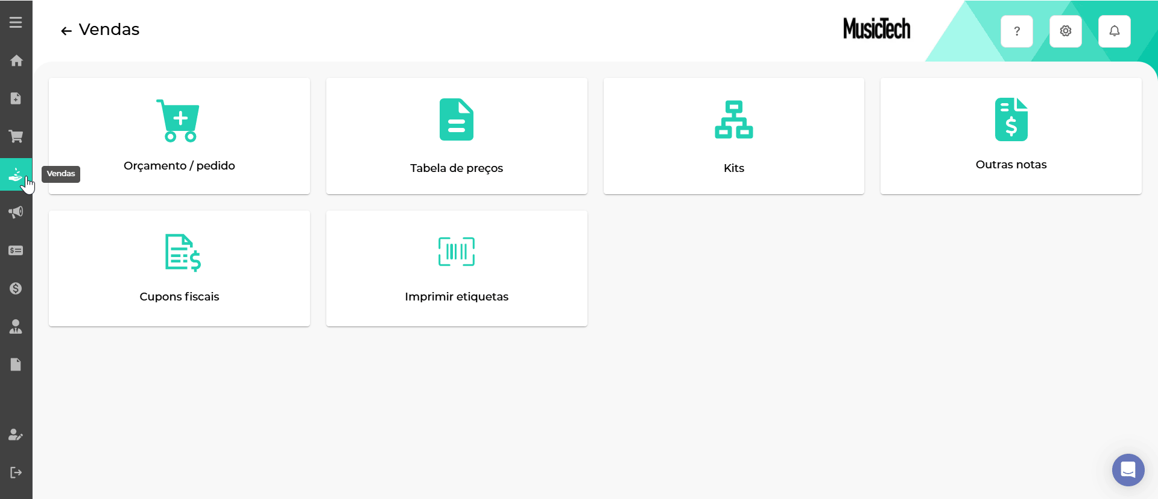1158x499 pixels.
Task: Go back using the arrow beside Vendas
Action: pos(66,31)
